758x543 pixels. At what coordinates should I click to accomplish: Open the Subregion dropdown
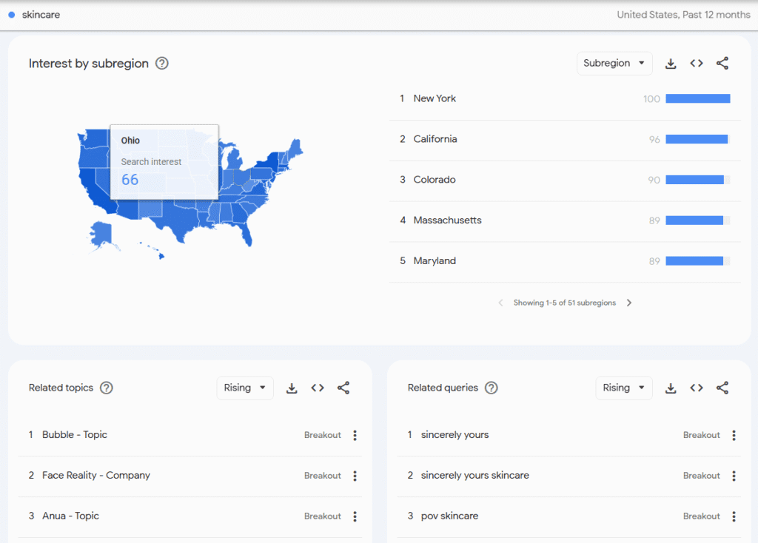[614, 64]
